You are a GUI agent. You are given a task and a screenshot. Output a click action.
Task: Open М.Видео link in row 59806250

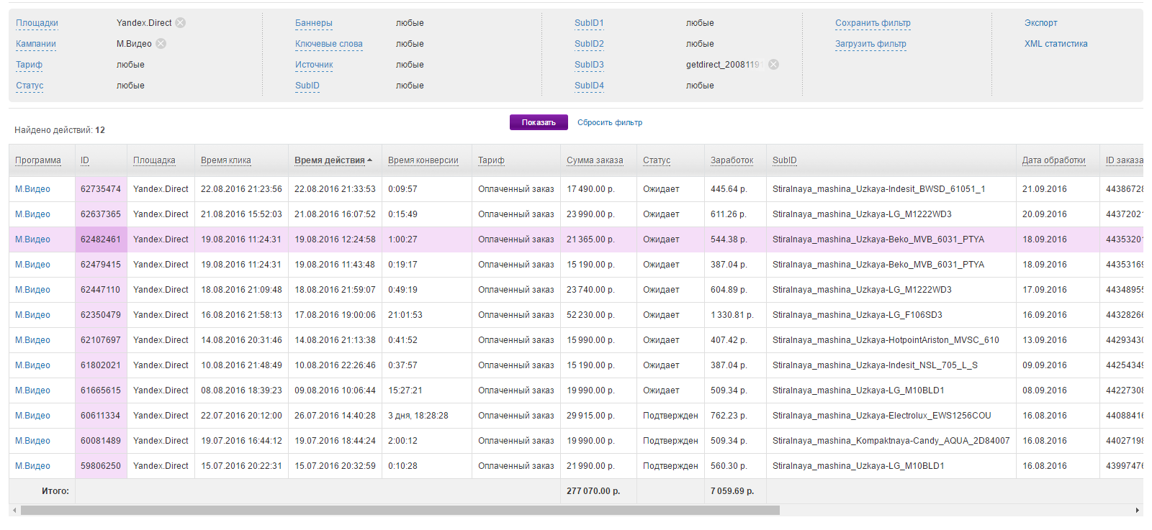33,466
